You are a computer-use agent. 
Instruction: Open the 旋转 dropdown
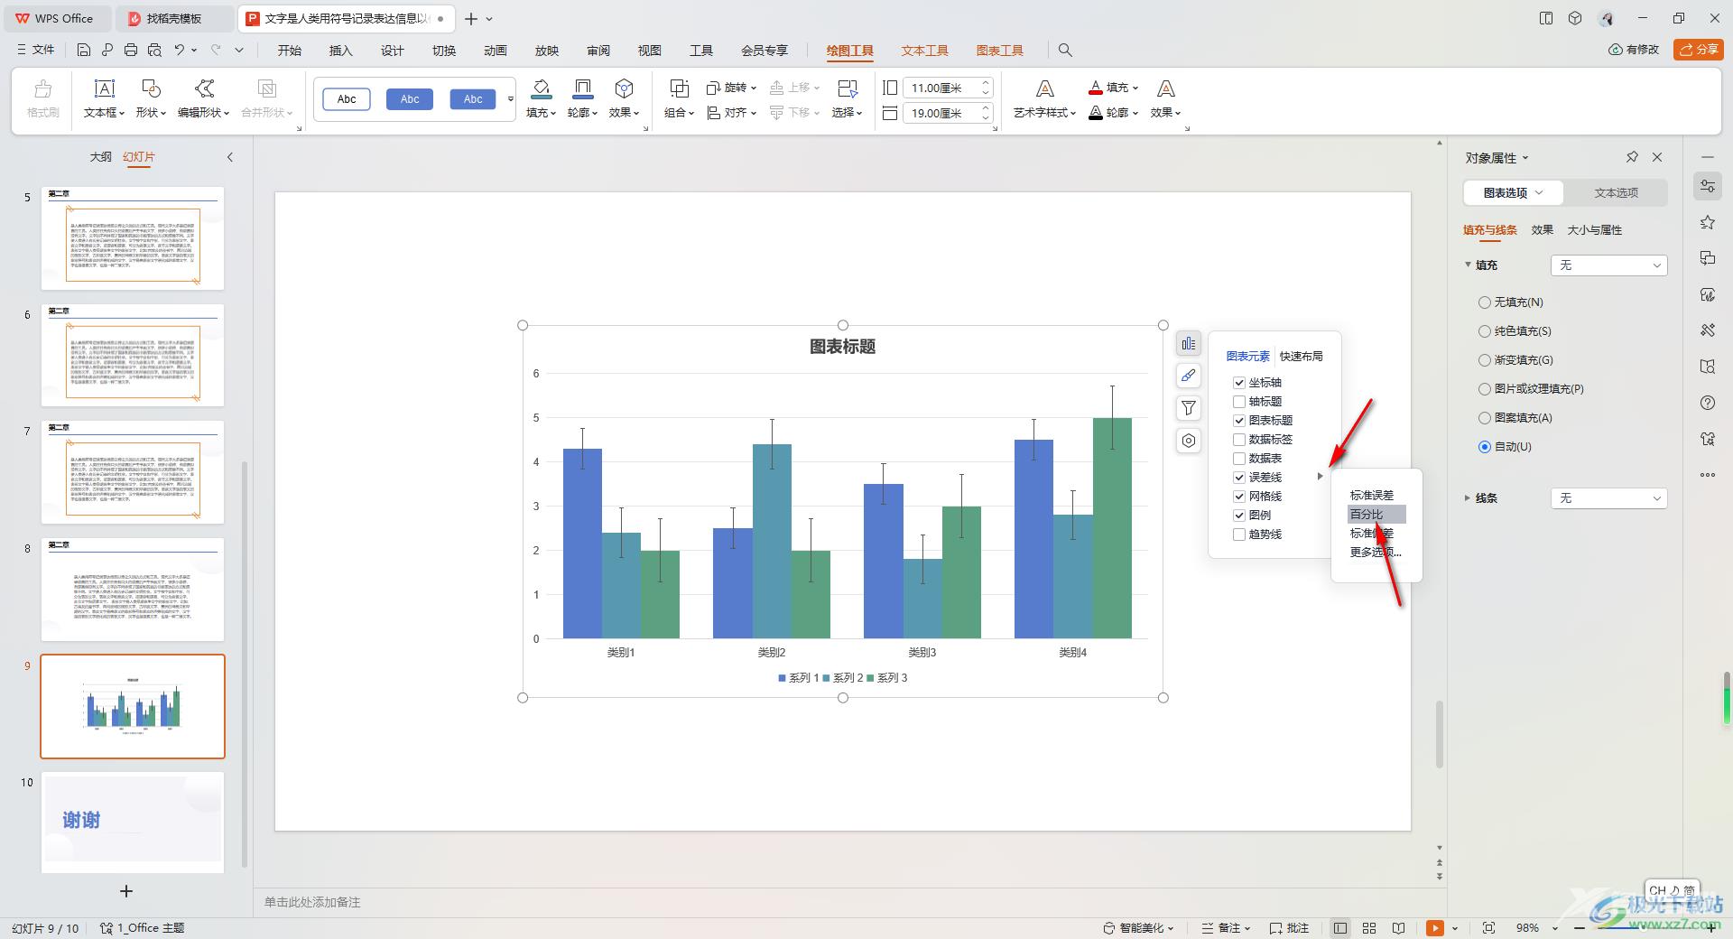click(x=731, y=88)
